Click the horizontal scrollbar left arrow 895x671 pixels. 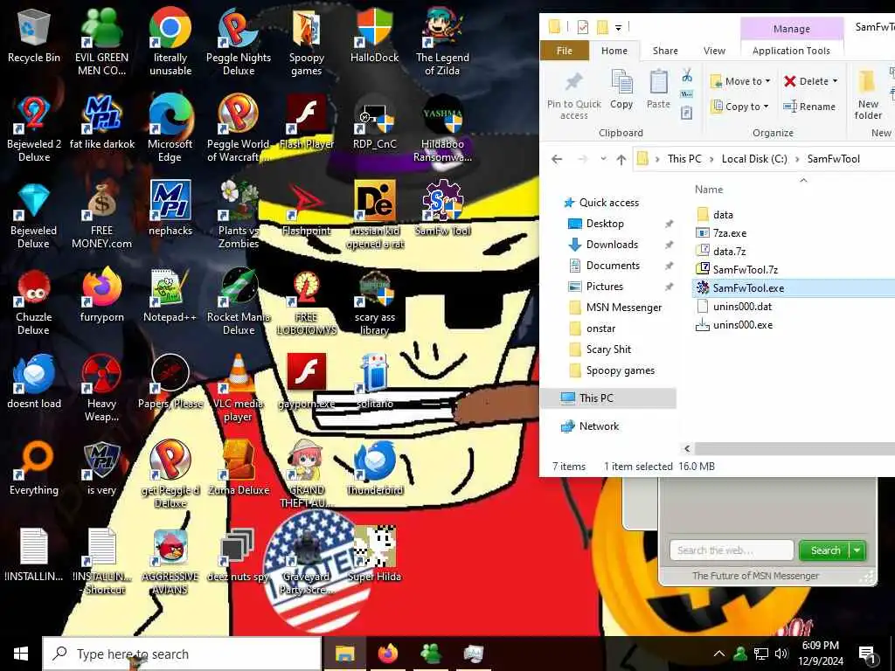pos(687,449)
